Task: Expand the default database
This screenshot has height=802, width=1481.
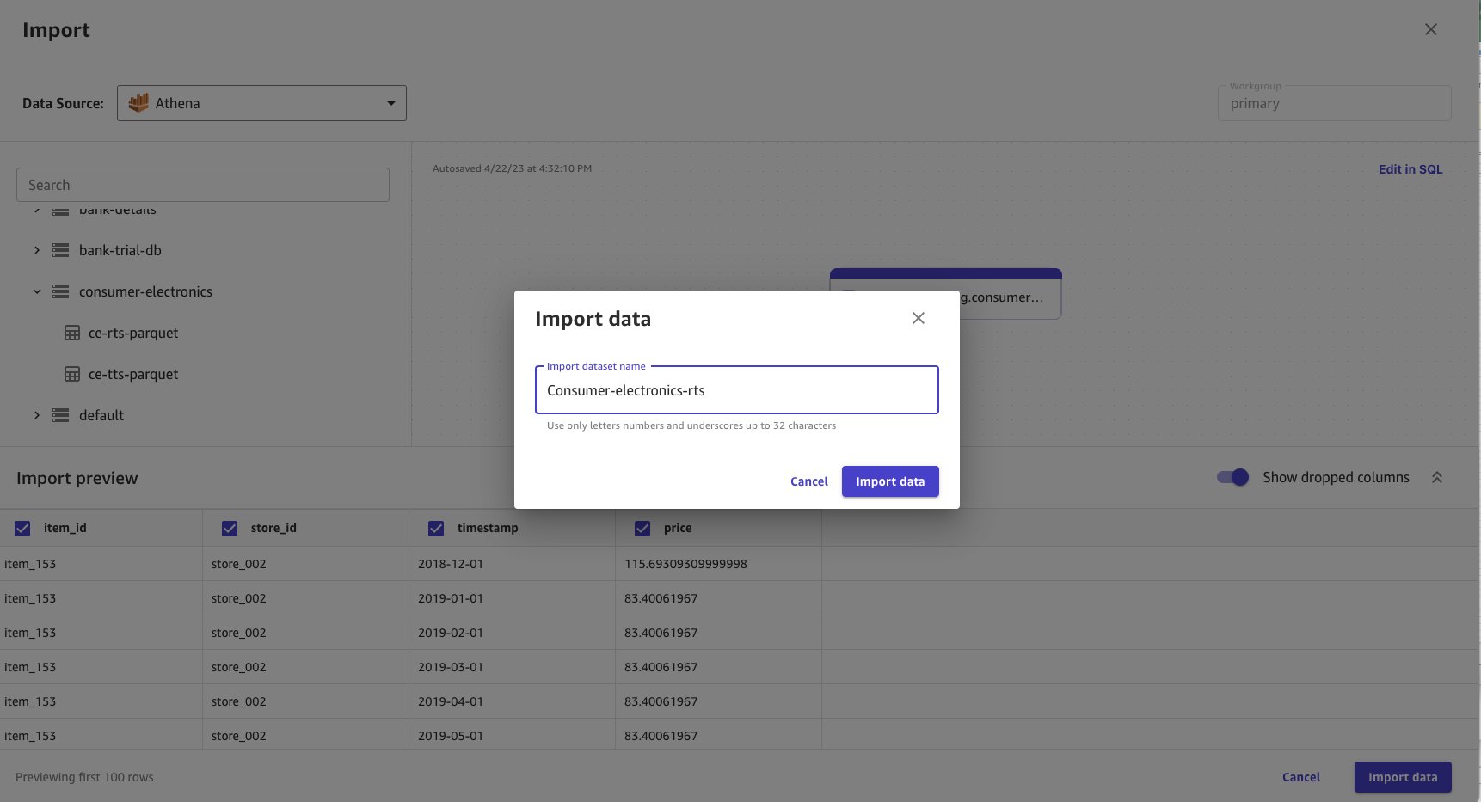Action: [37, 415]
